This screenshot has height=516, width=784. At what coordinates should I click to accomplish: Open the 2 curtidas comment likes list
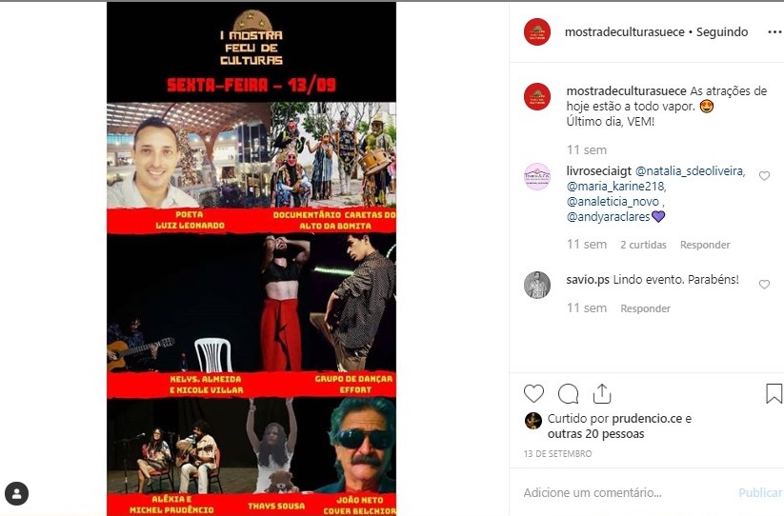coord(644,245)
